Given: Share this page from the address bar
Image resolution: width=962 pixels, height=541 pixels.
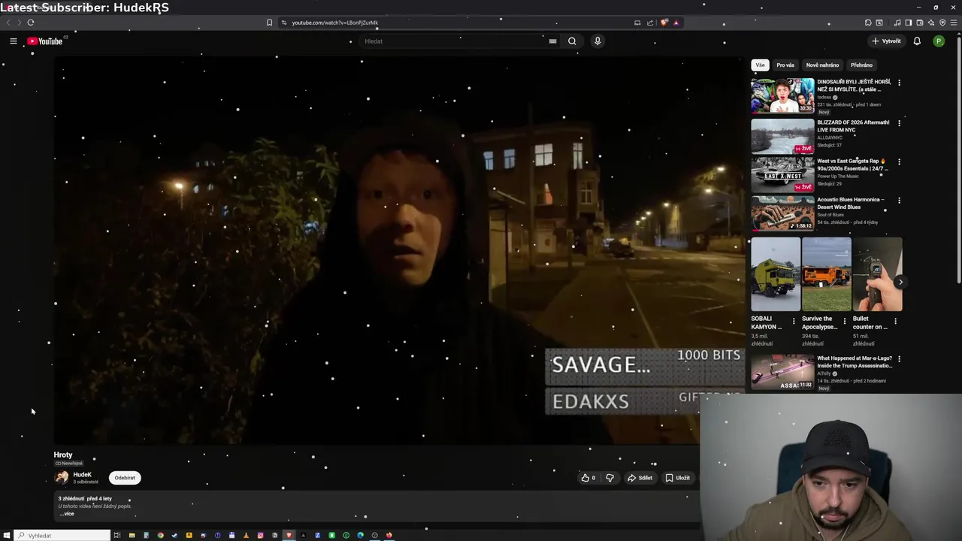Looking at the screenshot, I should 650,23.
